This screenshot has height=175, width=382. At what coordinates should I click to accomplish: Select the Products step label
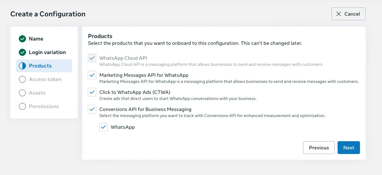40,66
